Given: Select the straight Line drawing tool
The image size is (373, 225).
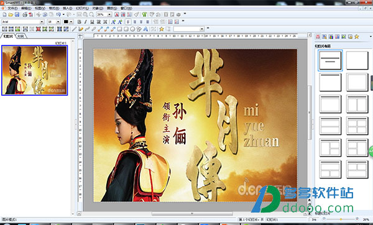Looking at the screenshot, I should [x=74, y=29].
